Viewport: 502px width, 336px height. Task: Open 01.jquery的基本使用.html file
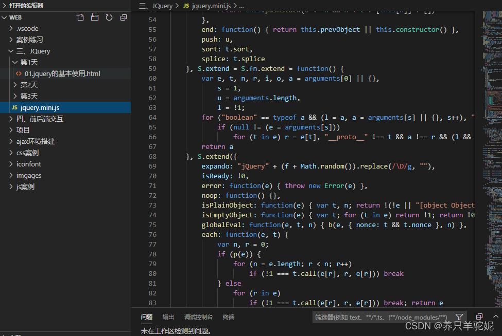point(62,73)
